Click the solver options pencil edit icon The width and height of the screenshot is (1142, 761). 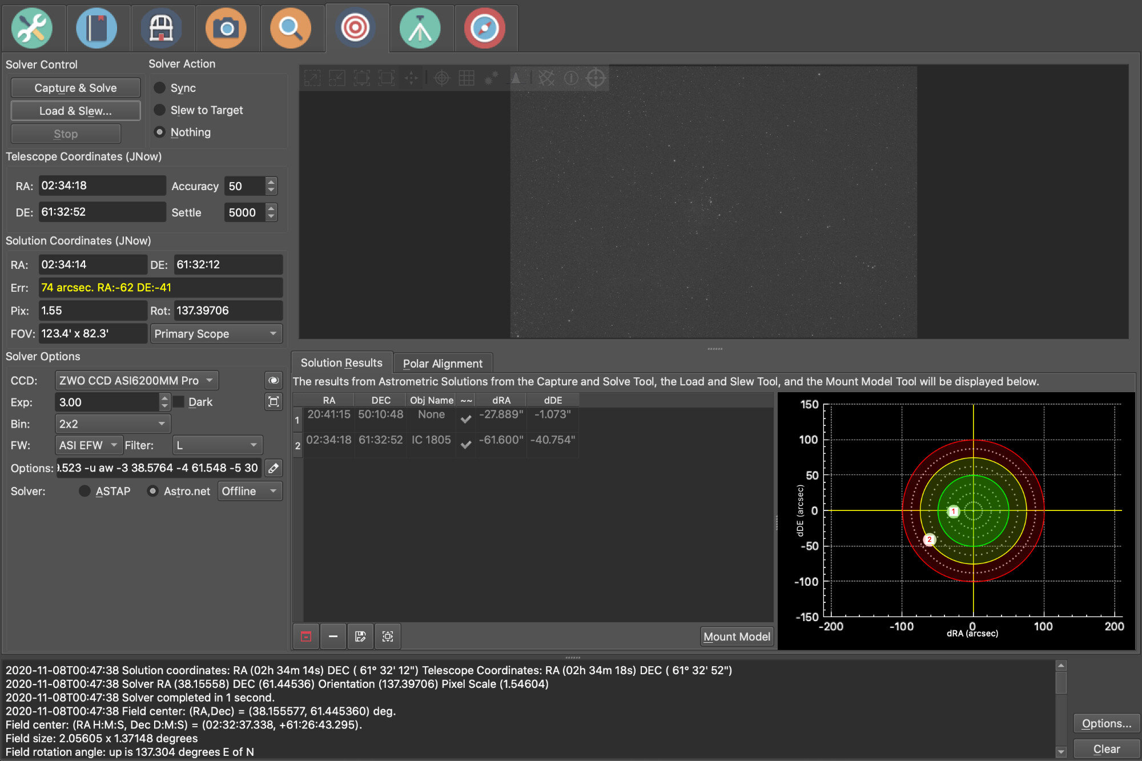pos(274,468)
